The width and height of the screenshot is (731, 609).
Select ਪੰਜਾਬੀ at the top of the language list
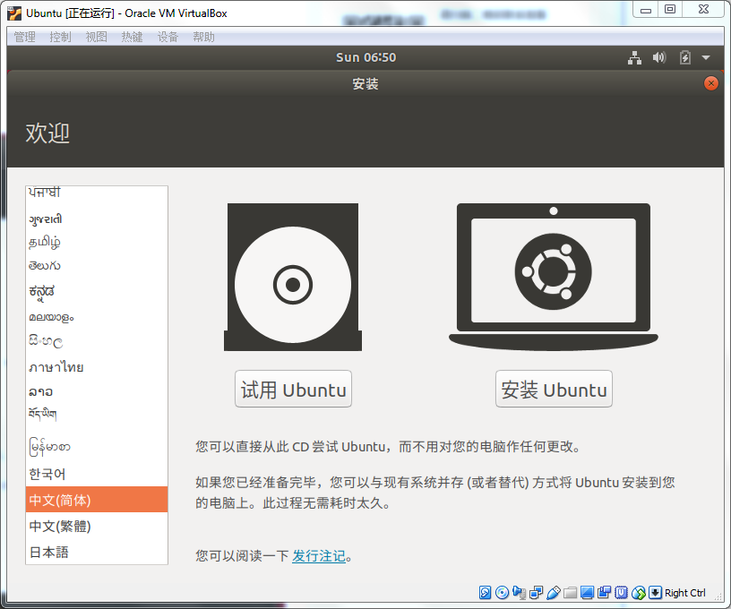pos(97,193)
